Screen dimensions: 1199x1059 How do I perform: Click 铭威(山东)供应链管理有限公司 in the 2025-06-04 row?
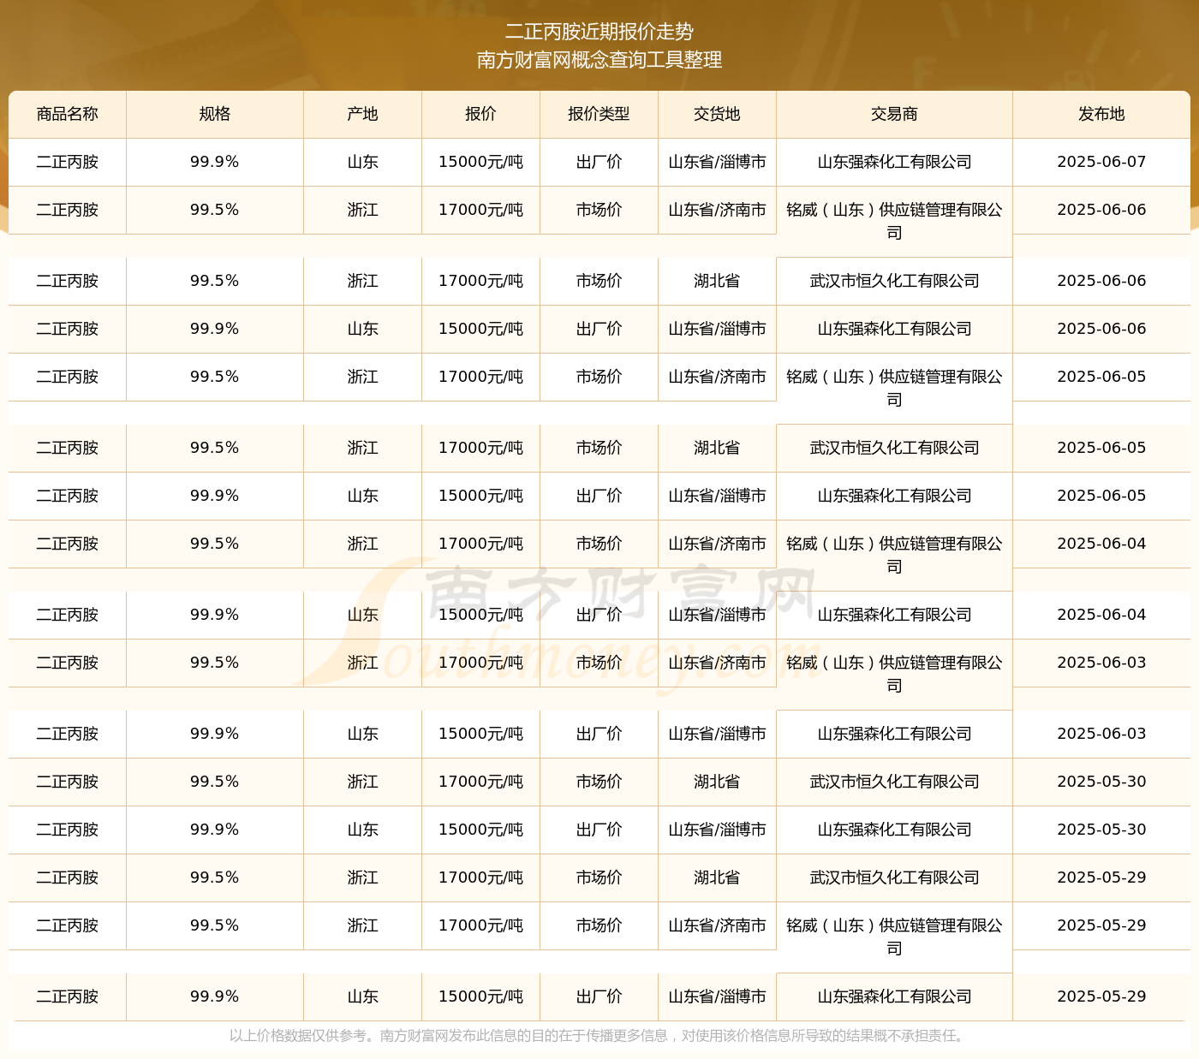[894, 555]
